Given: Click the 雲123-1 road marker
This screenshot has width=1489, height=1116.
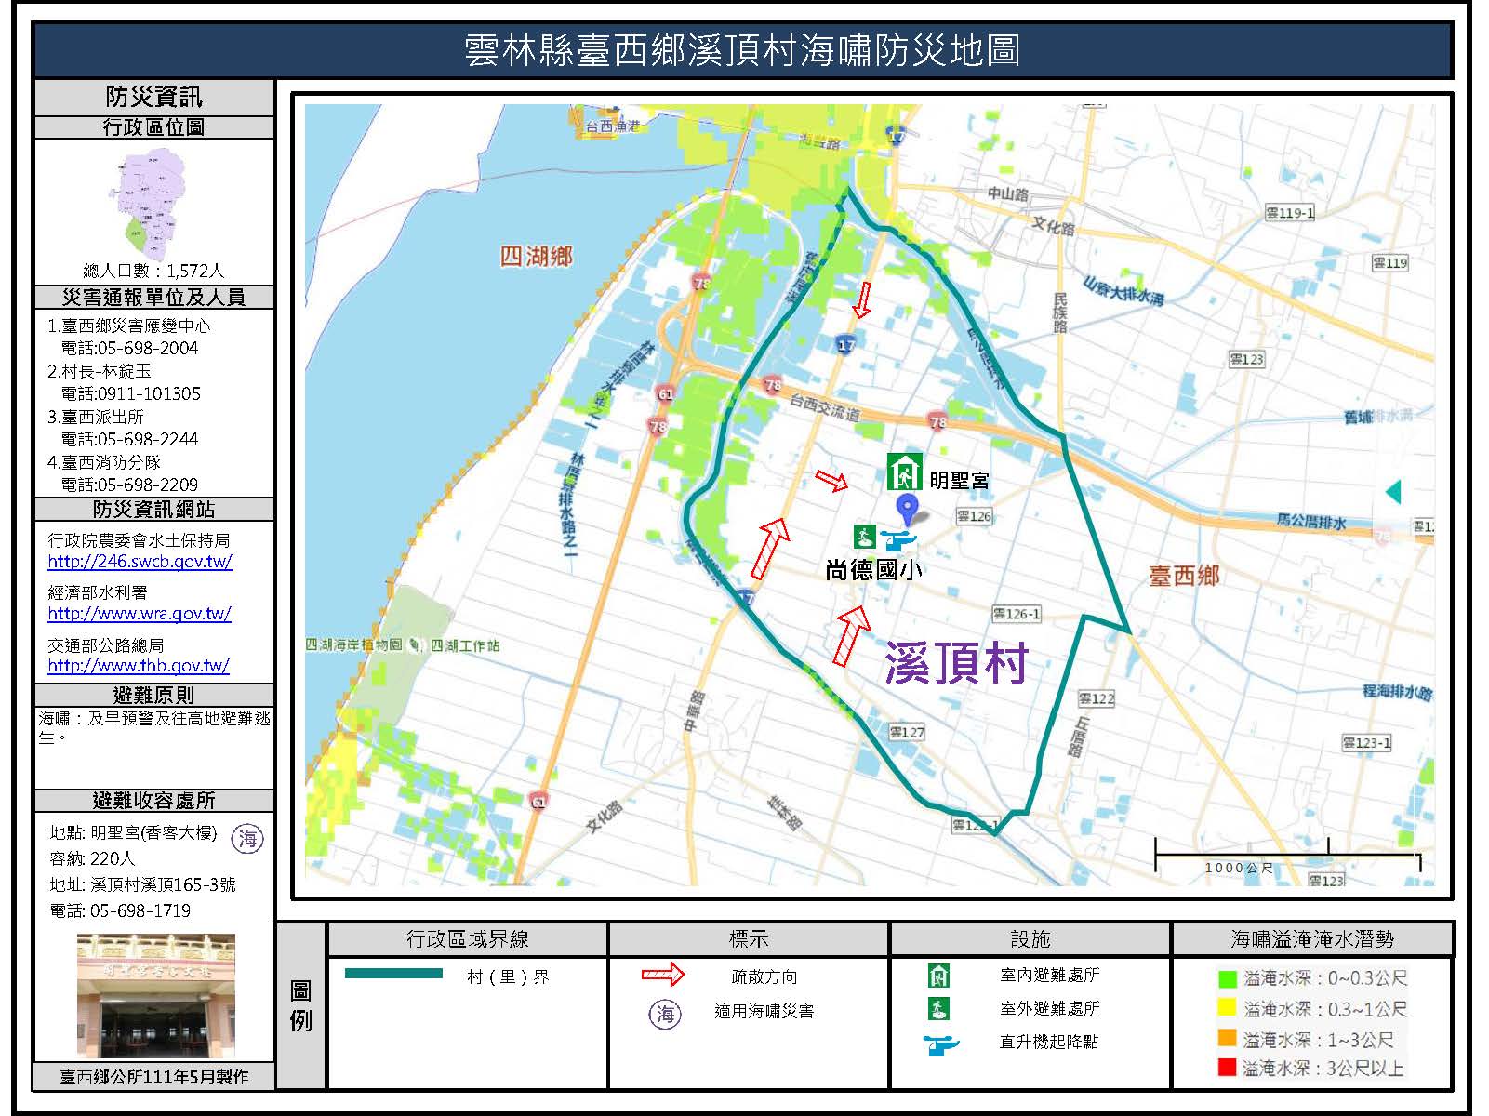Looking at the screenshot, I should 1367,742.
